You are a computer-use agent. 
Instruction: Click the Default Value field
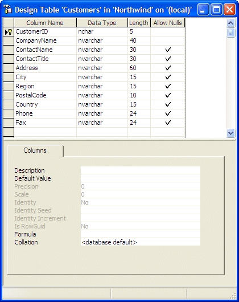pyautogui.click(x=141, y=178)
